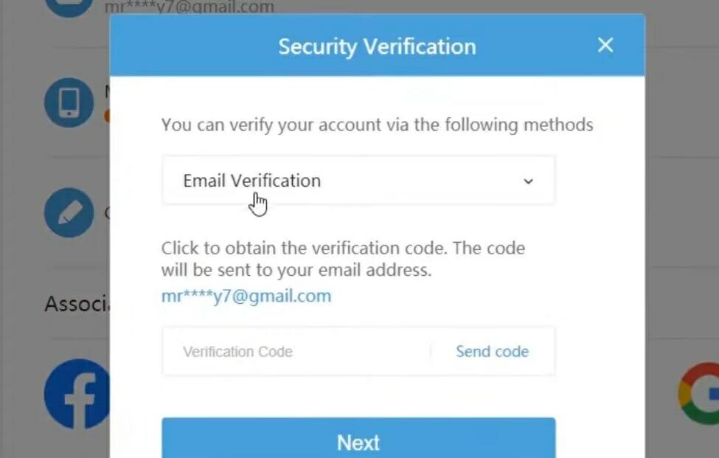This screenshot has width=719, height=458.
Task: Click the Send code link
Action: click(x=492, y=352)
